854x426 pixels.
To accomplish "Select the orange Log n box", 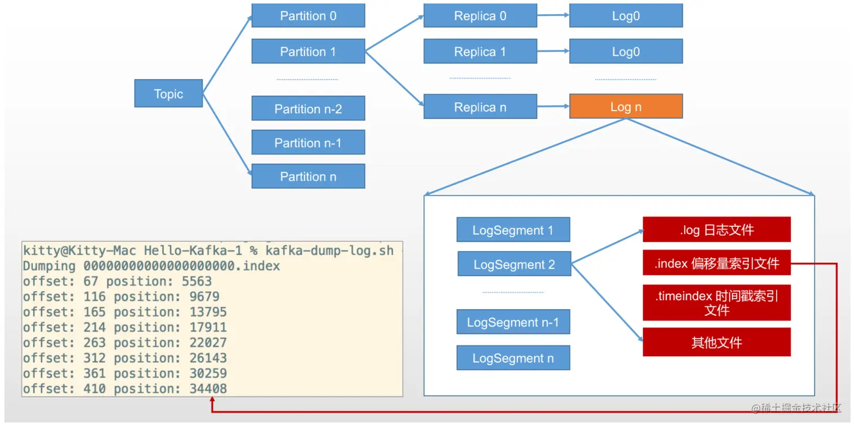I will (626, 106).
